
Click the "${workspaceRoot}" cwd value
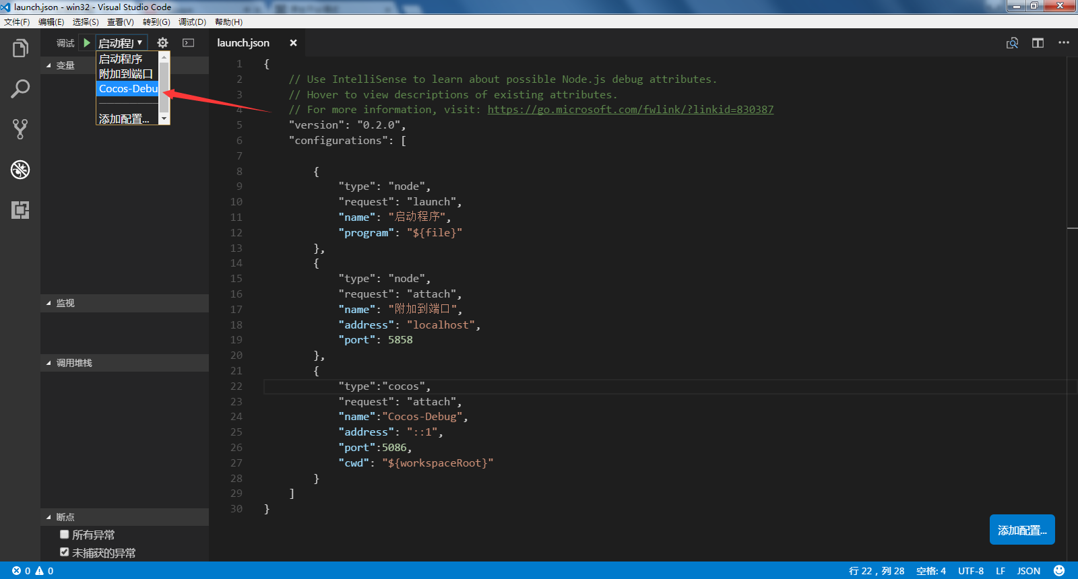click(438, 463)
